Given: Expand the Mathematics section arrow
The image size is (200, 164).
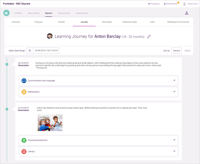Looking at the screenshot, I should pos(174,92).
